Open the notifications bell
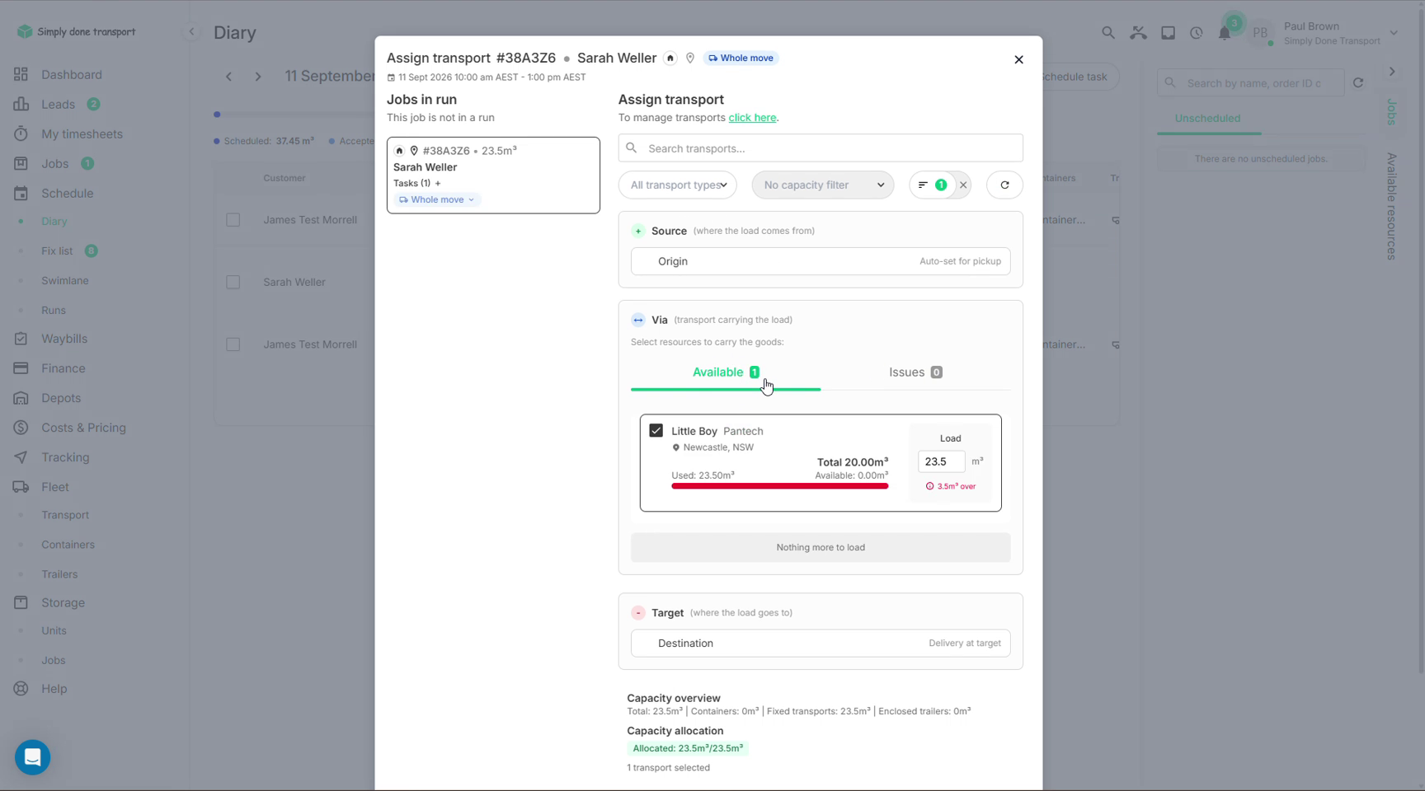The image size is (1425, 791). click(1225, 33)
